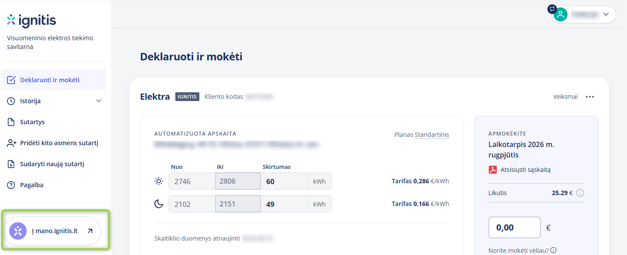
Task: Click the day tariff Nuo field 2746
Action: pyautogui.click(x=192, y=181)
